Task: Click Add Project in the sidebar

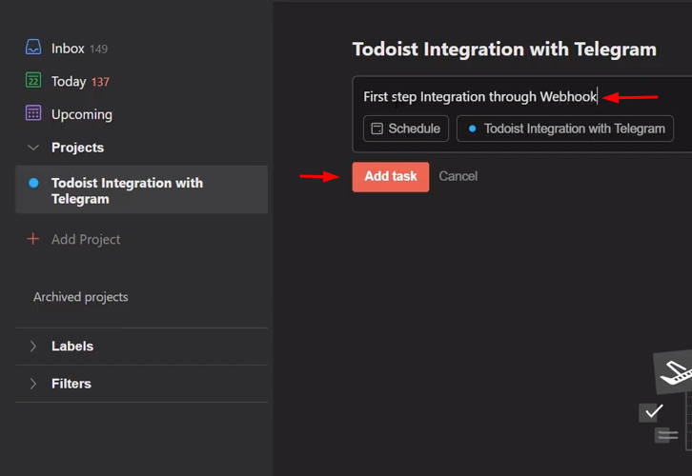Action: pos(86,240)
